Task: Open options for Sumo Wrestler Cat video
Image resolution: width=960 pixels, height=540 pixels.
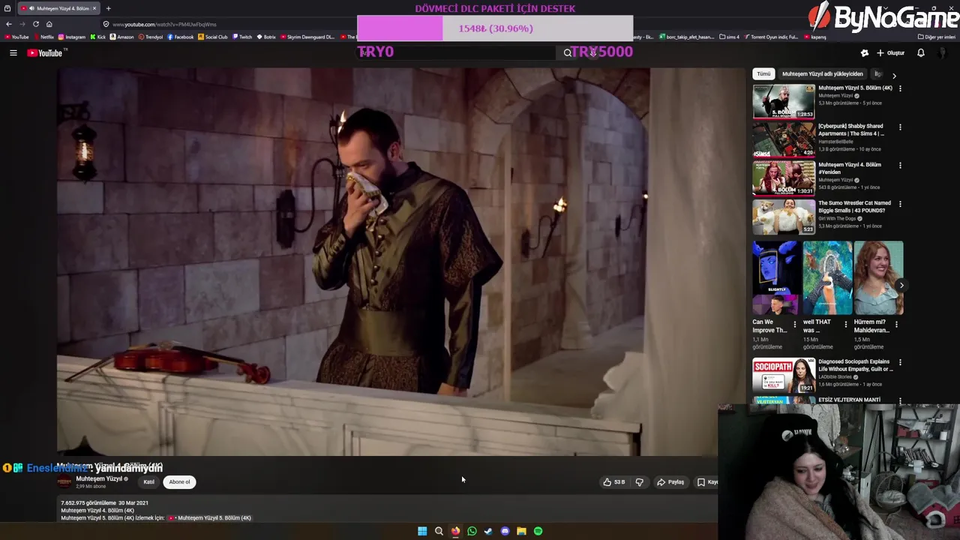Action: point(900,203)
